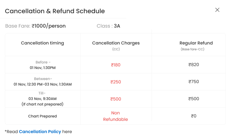
Task: Select the ₹750 regular refund amount
Action: pos(194,82)
